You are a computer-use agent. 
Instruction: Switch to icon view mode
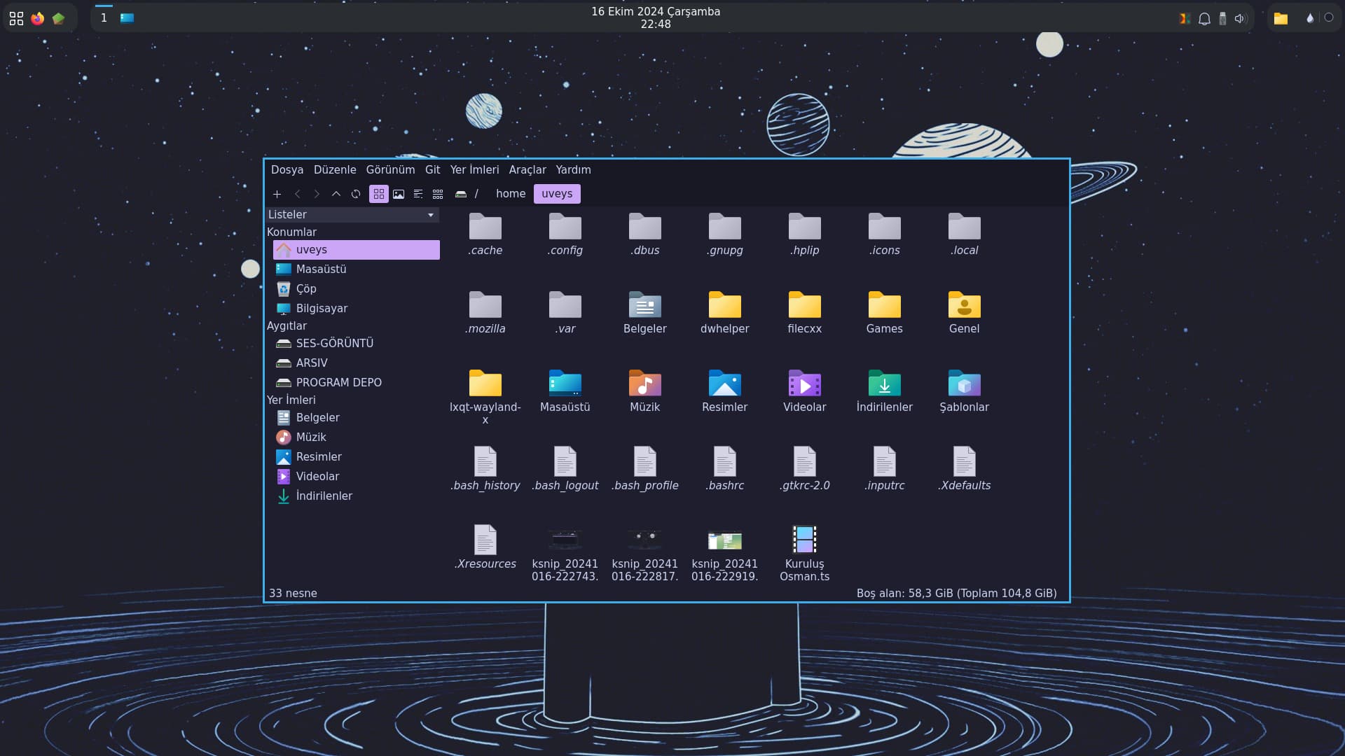pos(379,194)
